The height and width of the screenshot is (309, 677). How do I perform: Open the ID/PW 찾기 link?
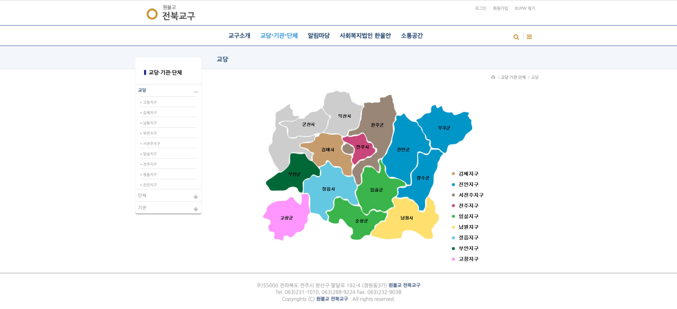525,8
